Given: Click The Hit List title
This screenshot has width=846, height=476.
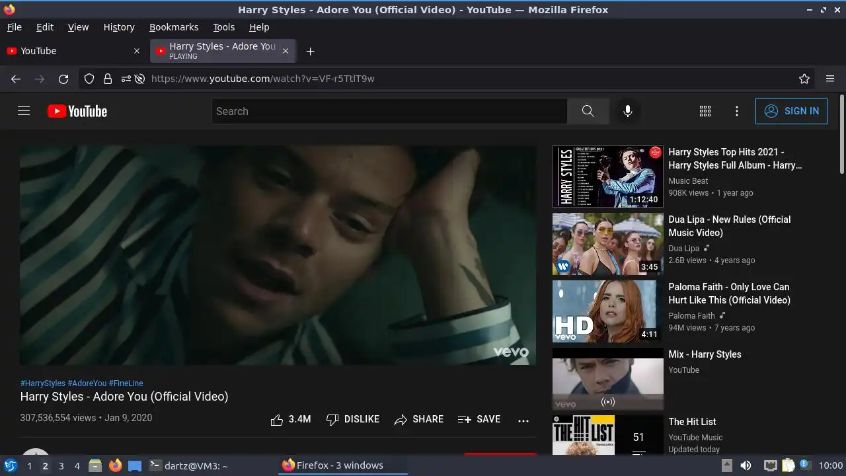Looking at the screenshot, I should click(x=692, y=422).
